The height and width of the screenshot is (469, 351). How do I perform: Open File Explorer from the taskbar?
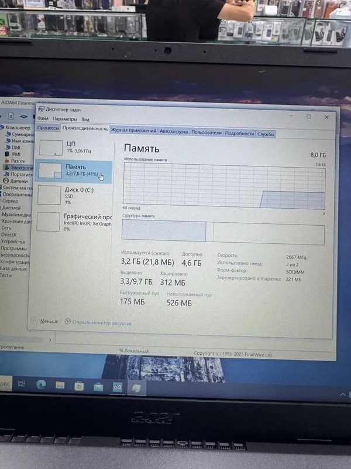coord(60,386)
